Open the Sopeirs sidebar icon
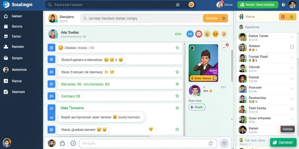Image resolution: width=299 pixels, height=149 pixels. (x=6, y=58)
